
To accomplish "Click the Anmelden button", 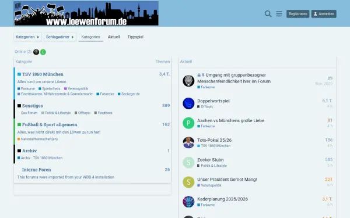I will 324,14.
